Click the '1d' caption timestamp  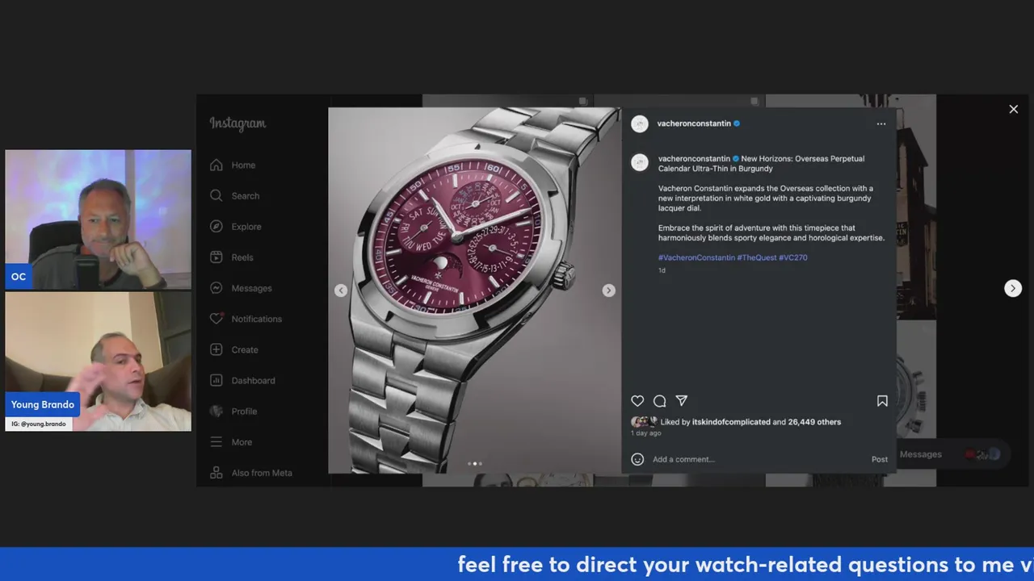point(662,270)
